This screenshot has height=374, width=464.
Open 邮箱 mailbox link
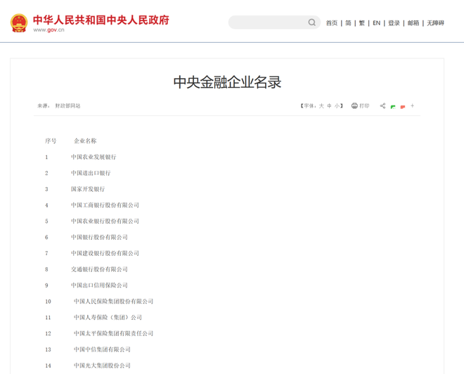point(413,23)
